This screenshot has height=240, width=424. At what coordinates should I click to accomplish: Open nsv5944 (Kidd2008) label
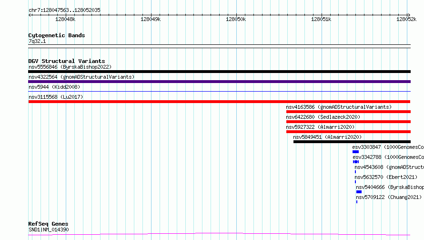tap(54, 87)
